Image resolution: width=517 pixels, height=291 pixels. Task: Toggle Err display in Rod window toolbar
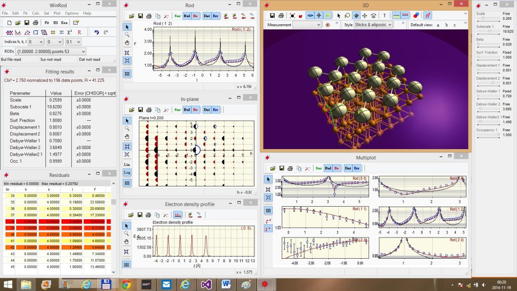215,16
